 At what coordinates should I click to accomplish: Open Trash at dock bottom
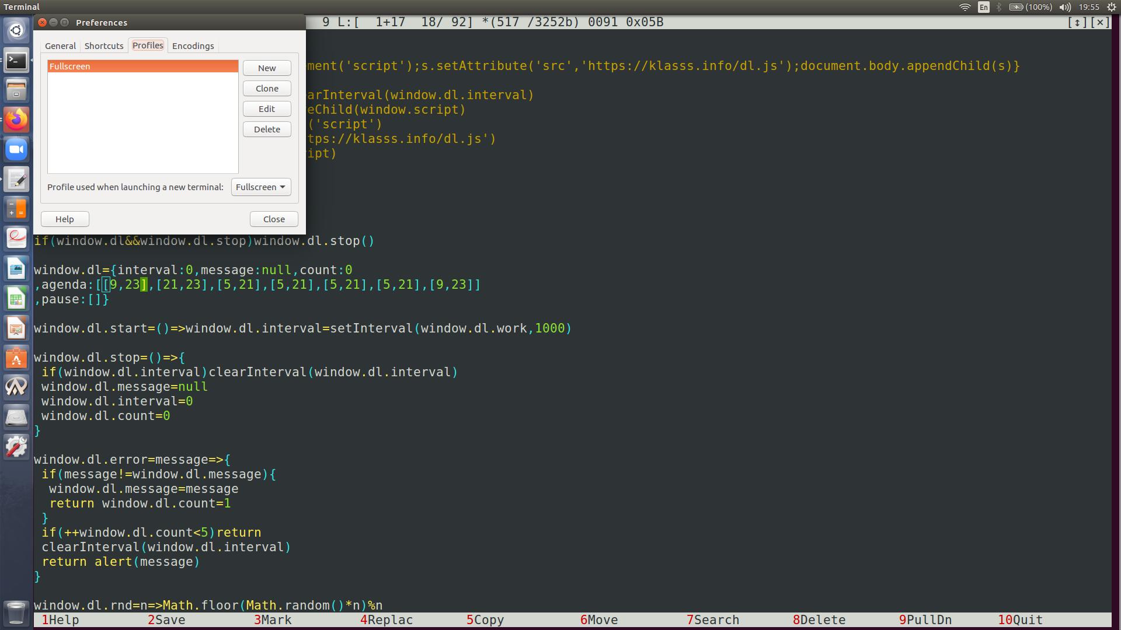point(16,612)
